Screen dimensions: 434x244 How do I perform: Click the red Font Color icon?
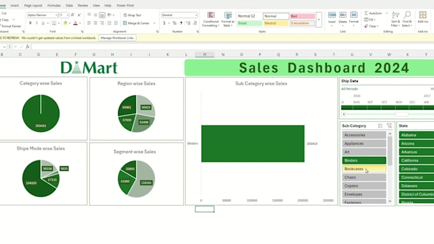(75, 23)
